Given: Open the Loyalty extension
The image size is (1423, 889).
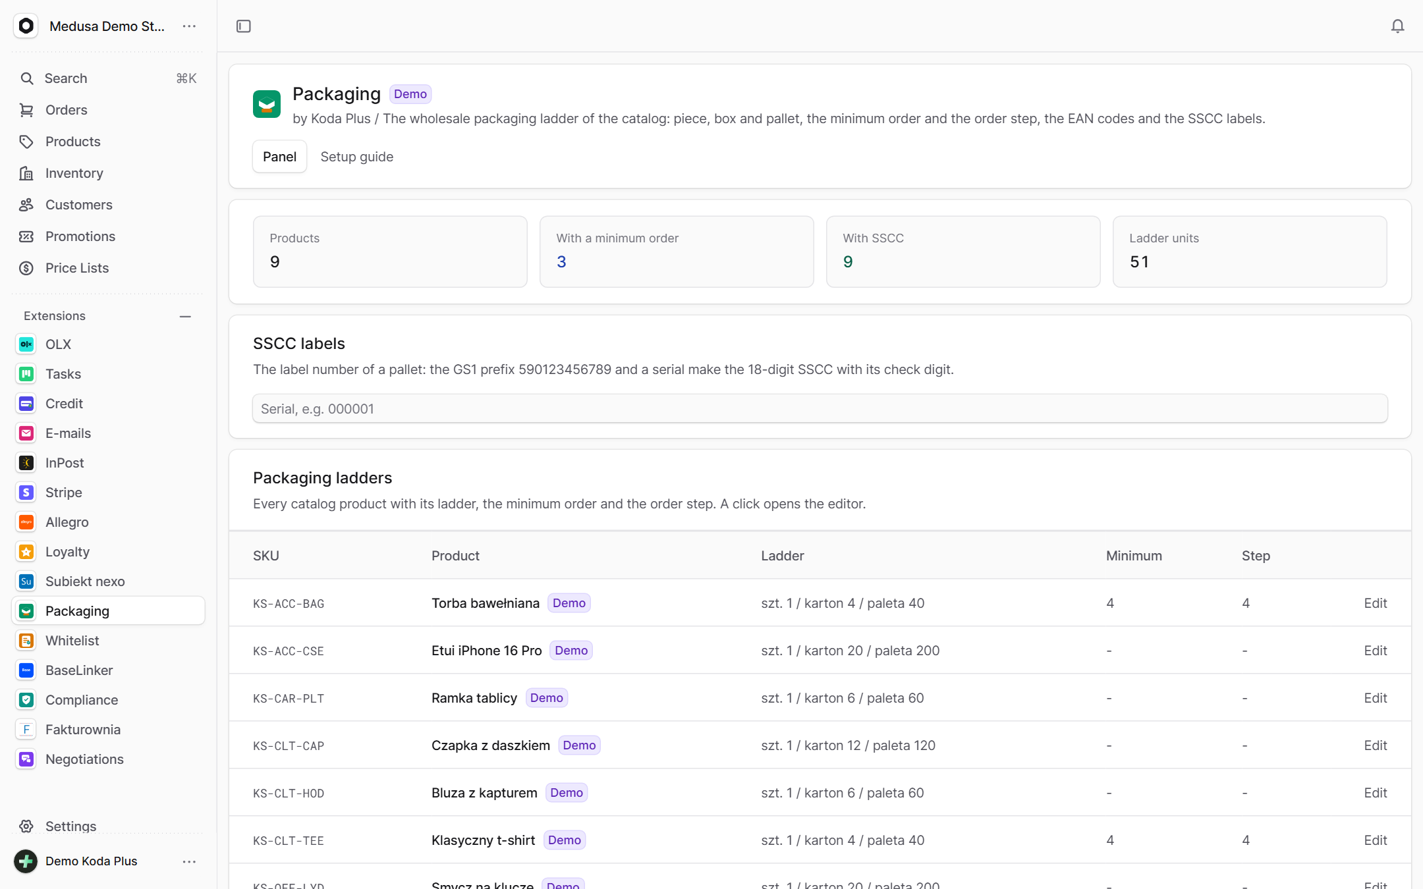Looking at the screenshot, I should click(108, 552).
